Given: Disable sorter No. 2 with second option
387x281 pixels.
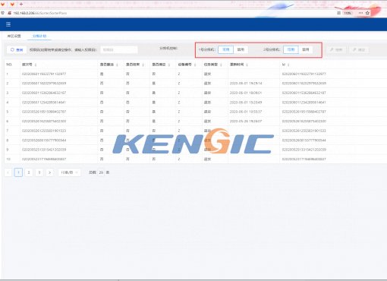Looking at the screenshot, I should tap(306, 49).
